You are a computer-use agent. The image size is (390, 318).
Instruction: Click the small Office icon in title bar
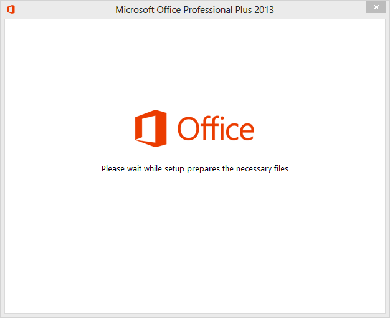(x=11, y=10)
